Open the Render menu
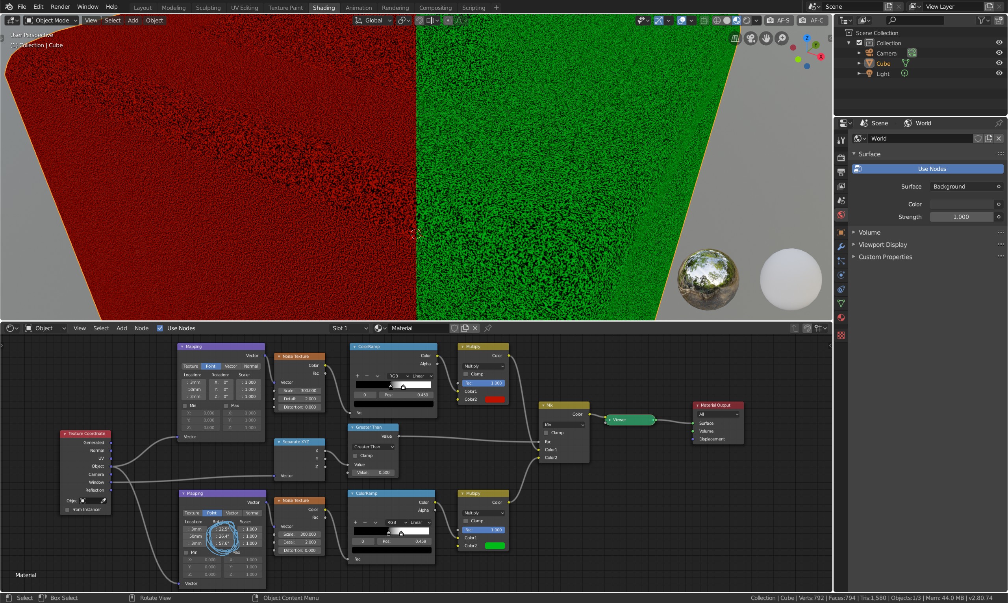Image resolution: width=1008 pixels, height=603 pixels. (x=60, y=7)
